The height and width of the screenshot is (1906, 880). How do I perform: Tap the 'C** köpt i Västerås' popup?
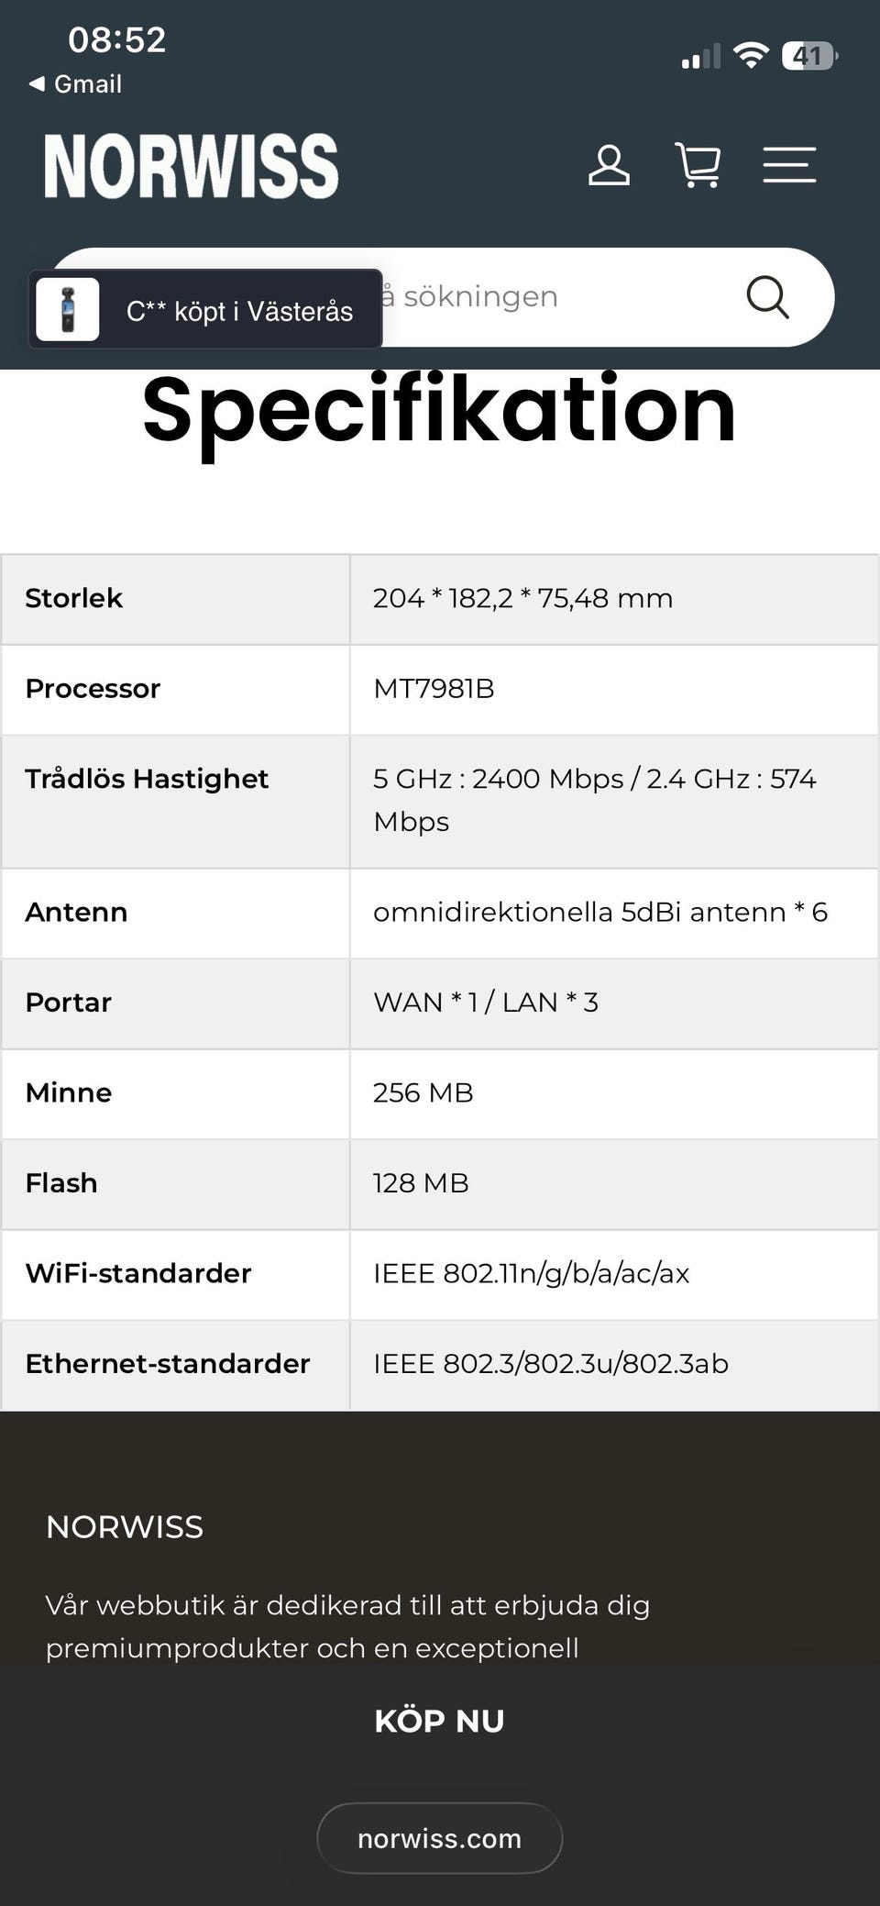click(205, 309)
